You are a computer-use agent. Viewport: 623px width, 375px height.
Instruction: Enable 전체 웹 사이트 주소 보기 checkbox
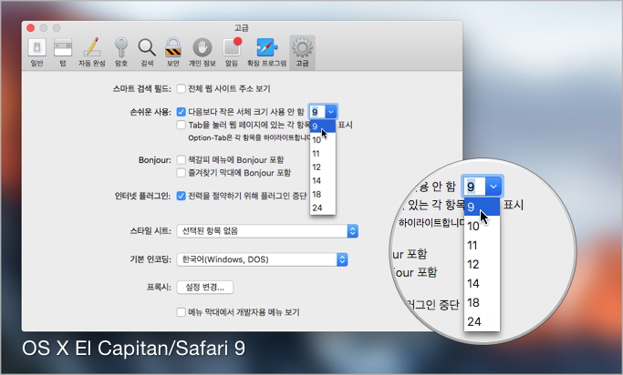[182, 88]
